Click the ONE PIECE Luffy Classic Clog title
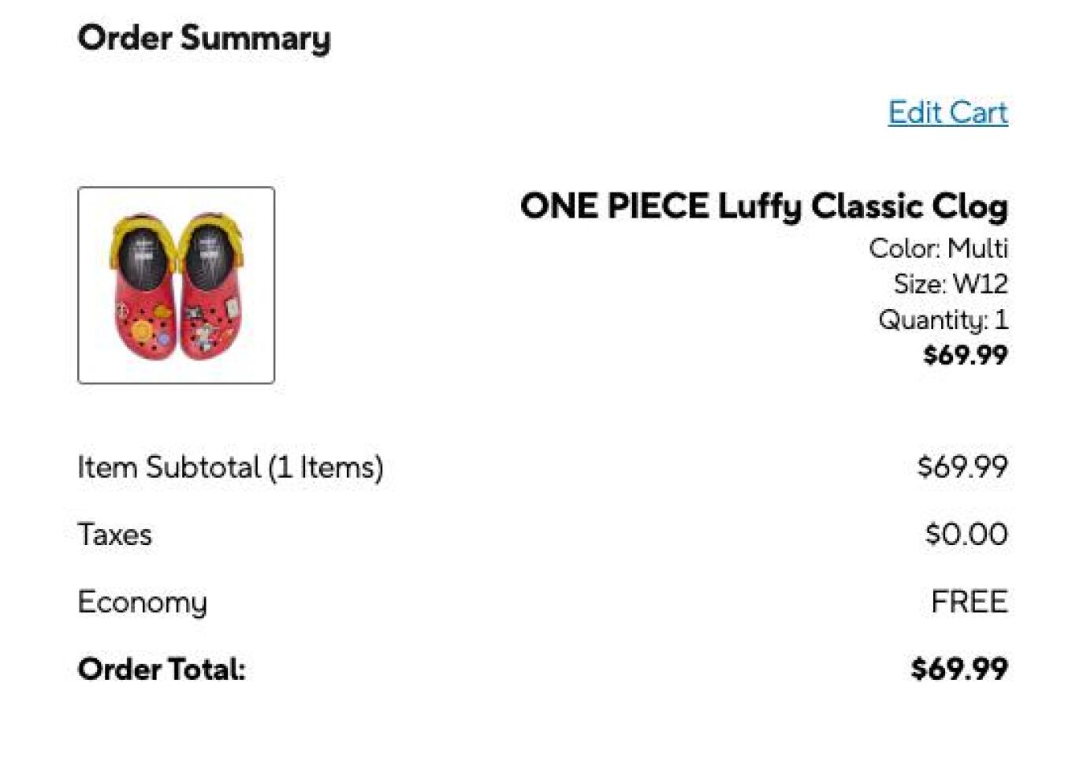The image size is (1072, 765). [763, 207]
